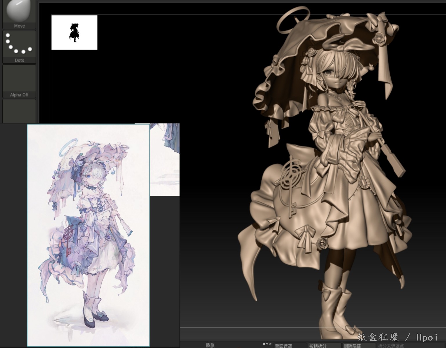Click the empty texture slot below Alpha Off
The height and width of the screenshot is (348, 446).
(19, 111)
